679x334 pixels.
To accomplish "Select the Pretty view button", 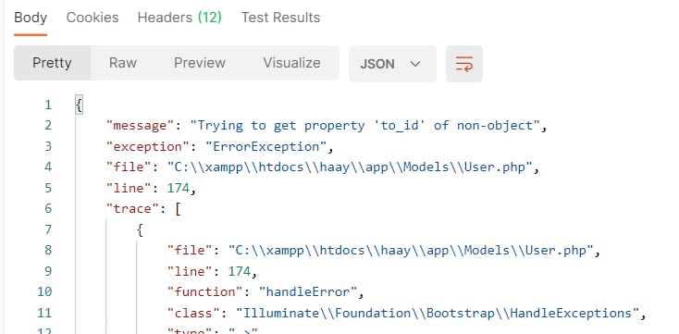I will tap(52, 63).
